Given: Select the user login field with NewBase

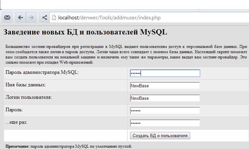Looking at the screenshot, I should click(165, 98).
